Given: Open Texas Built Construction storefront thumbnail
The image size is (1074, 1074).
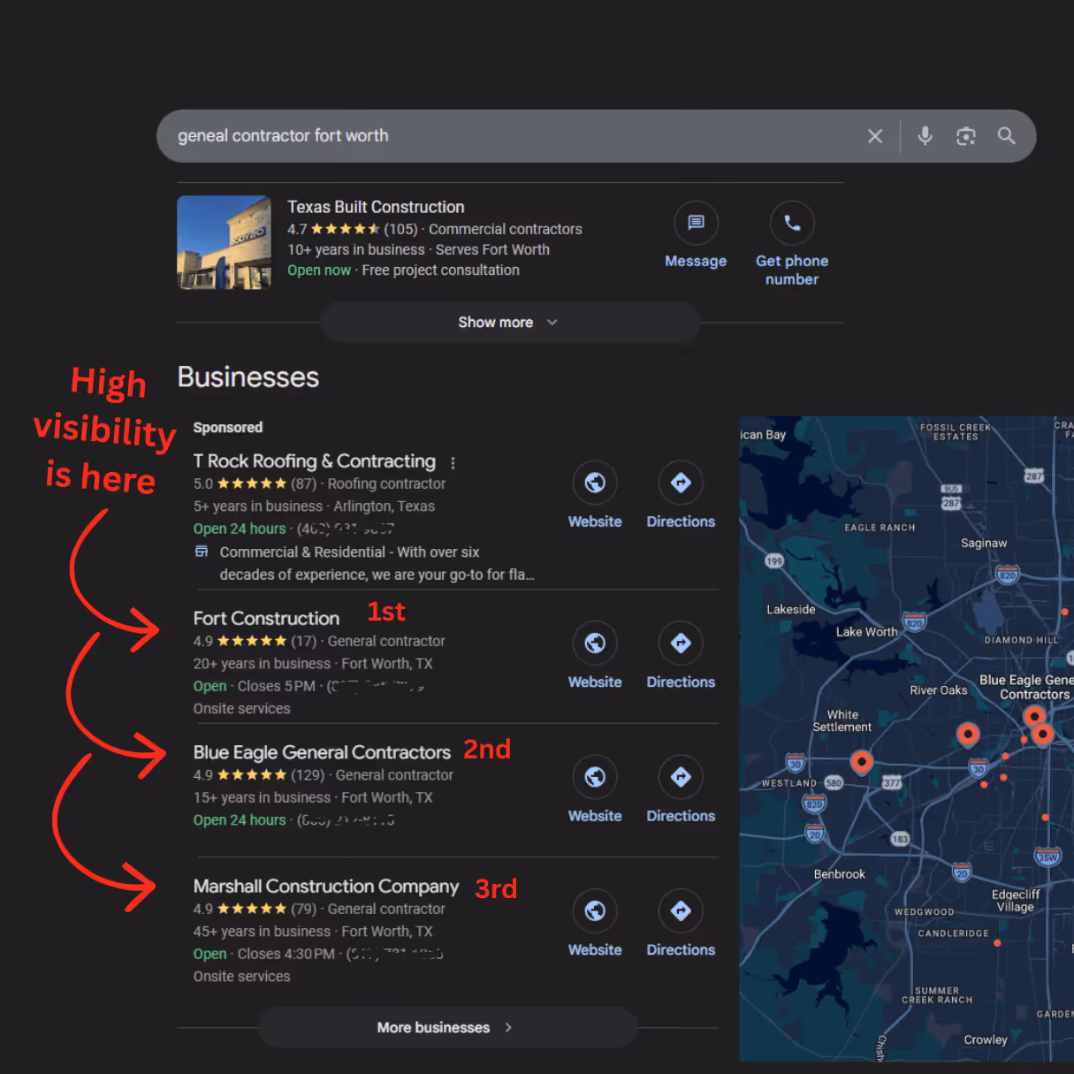Looking at the screenshot, I should pos(224,242).
